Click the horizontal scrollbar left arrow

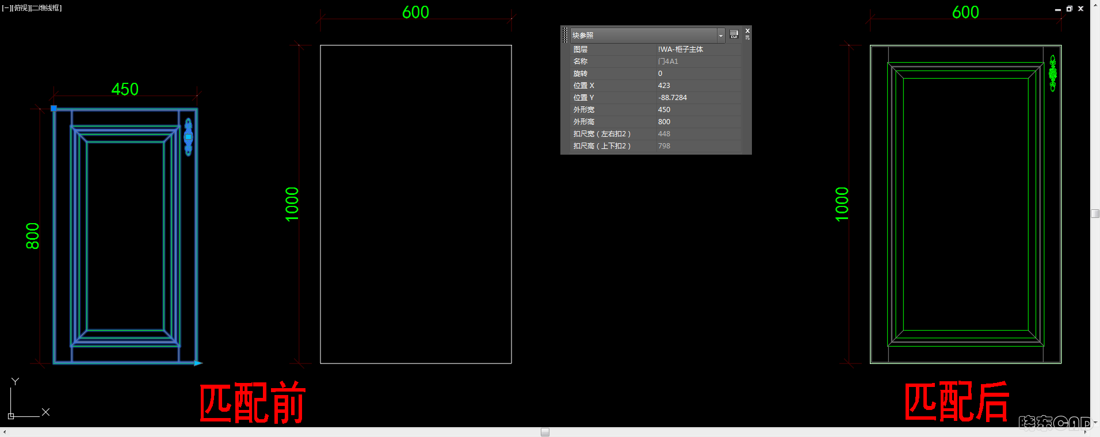5,432
